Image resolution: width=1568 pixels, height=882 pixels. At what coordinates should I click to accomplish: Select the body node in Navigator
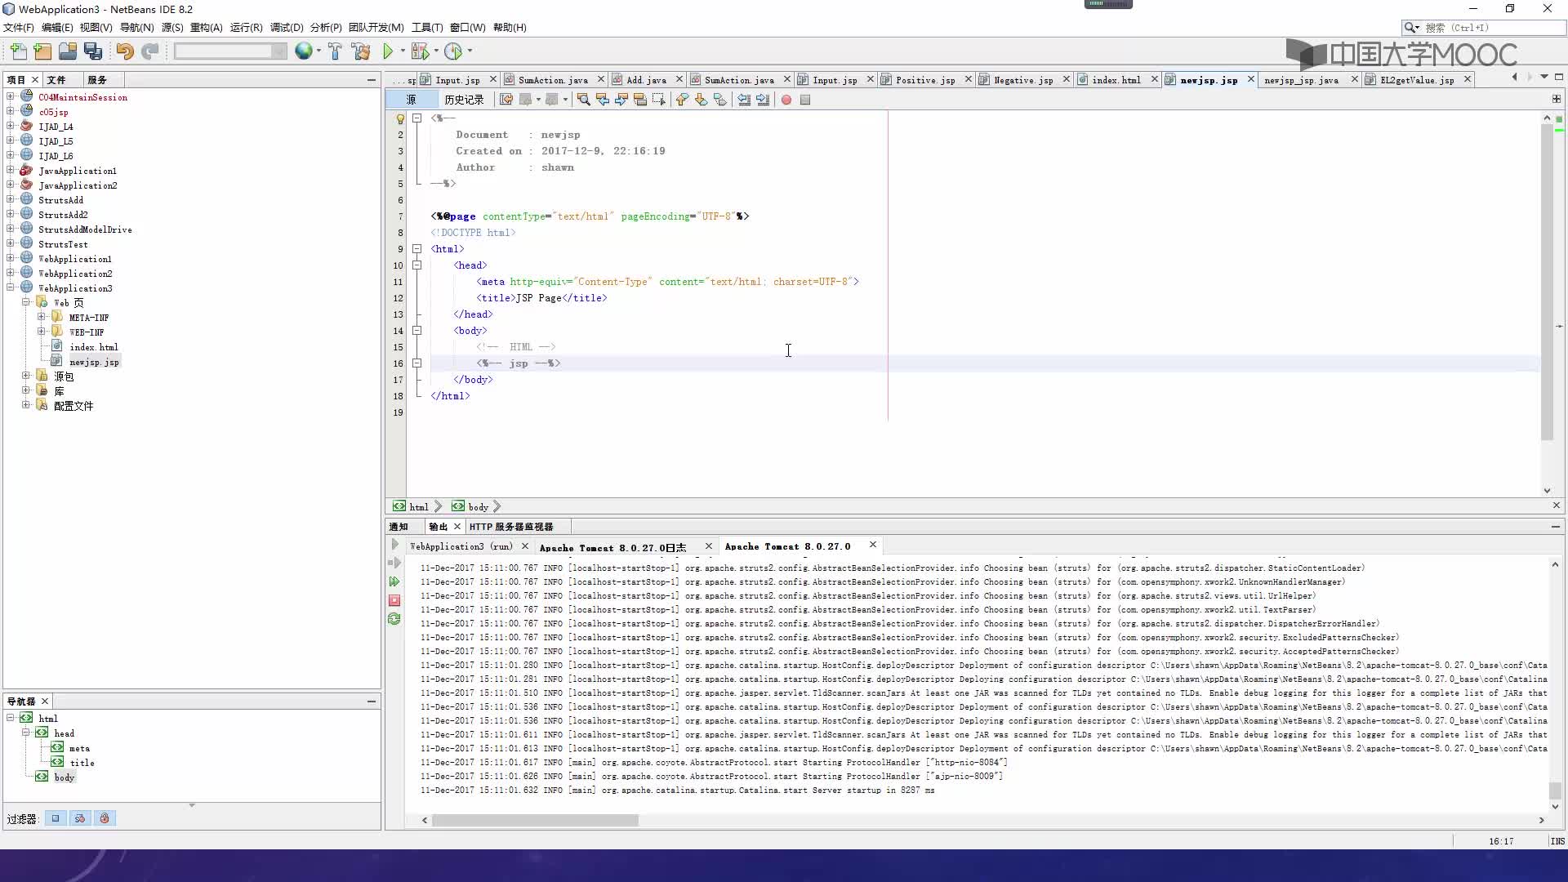(65, 777)
